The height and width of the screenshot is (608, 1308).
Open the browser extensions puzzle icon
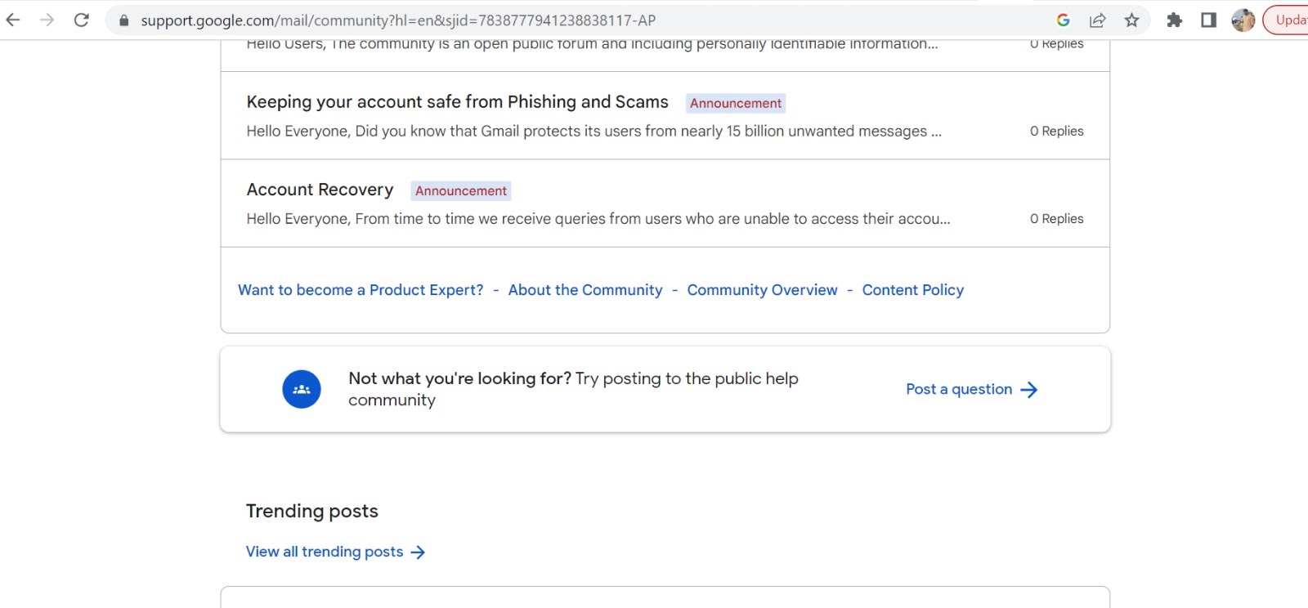(1174, 20)
